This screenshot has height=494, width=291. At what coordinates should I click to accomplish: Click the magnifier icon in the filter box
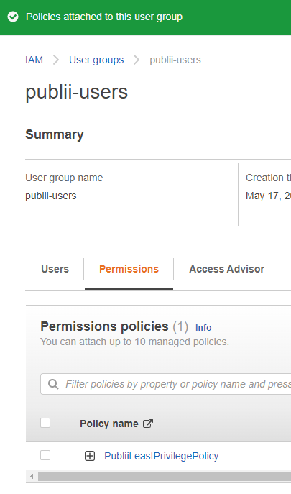pyautogui.click(x=53, y=384)
